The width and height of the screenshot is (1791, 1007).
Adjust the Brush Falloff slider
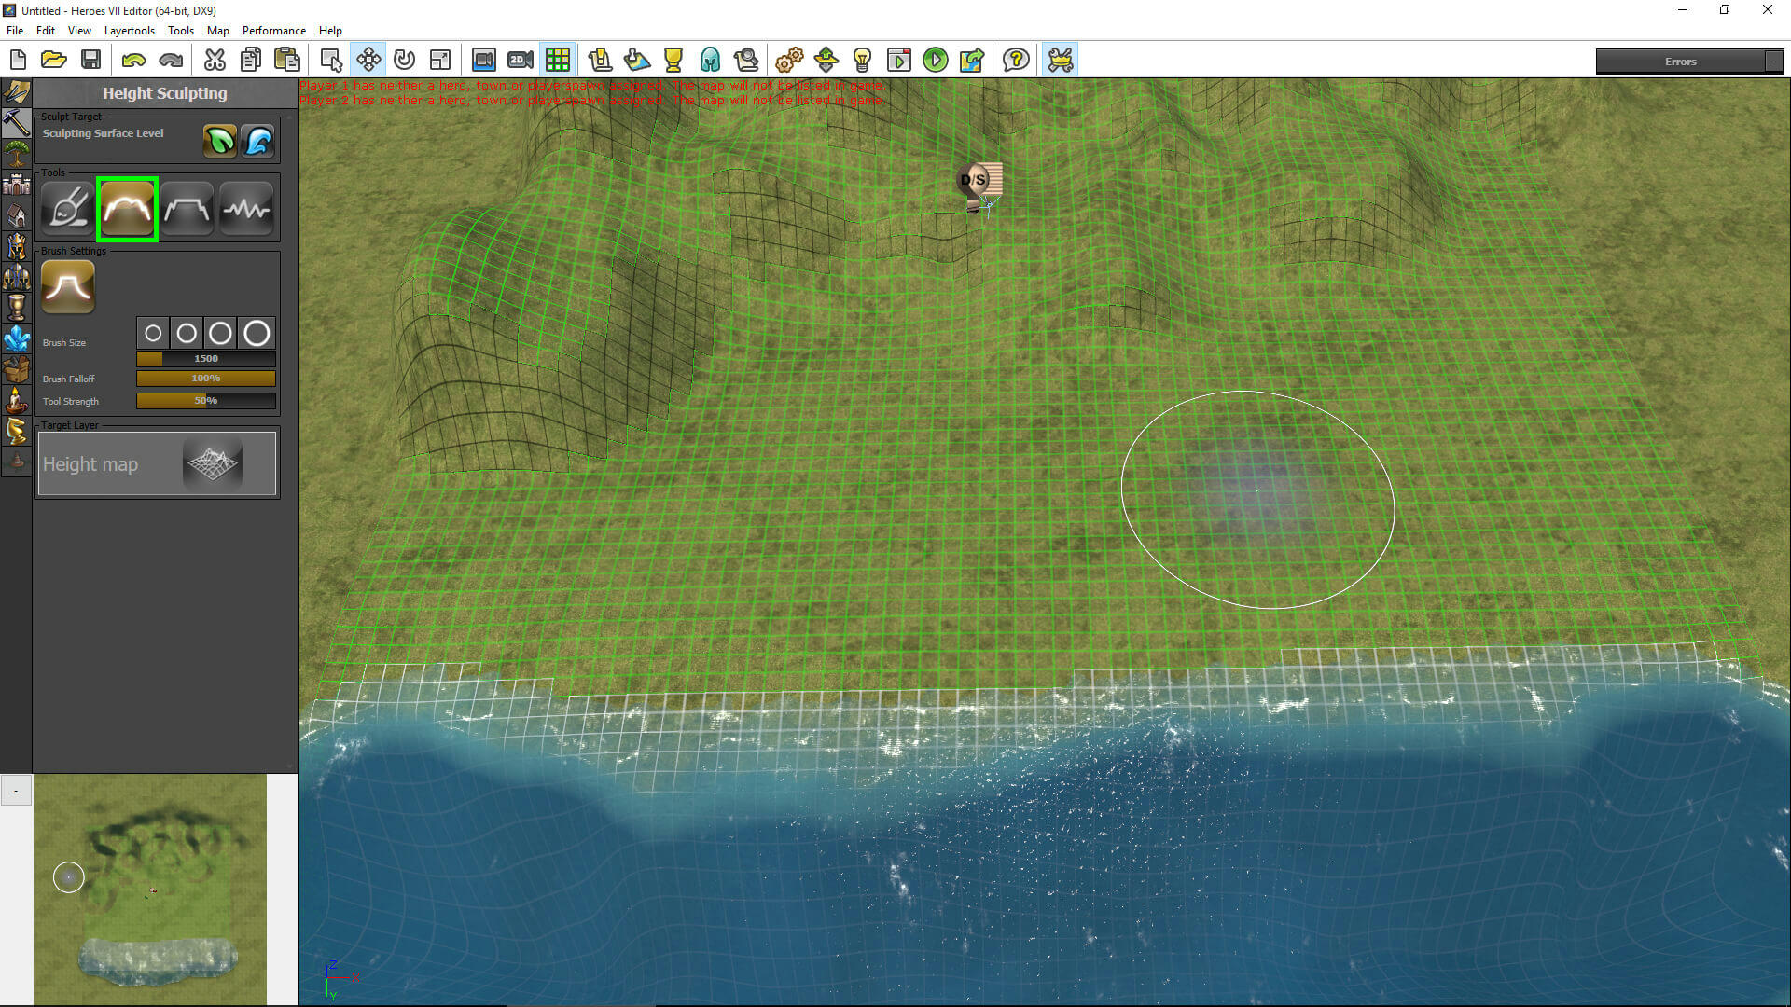pos(206,379)
